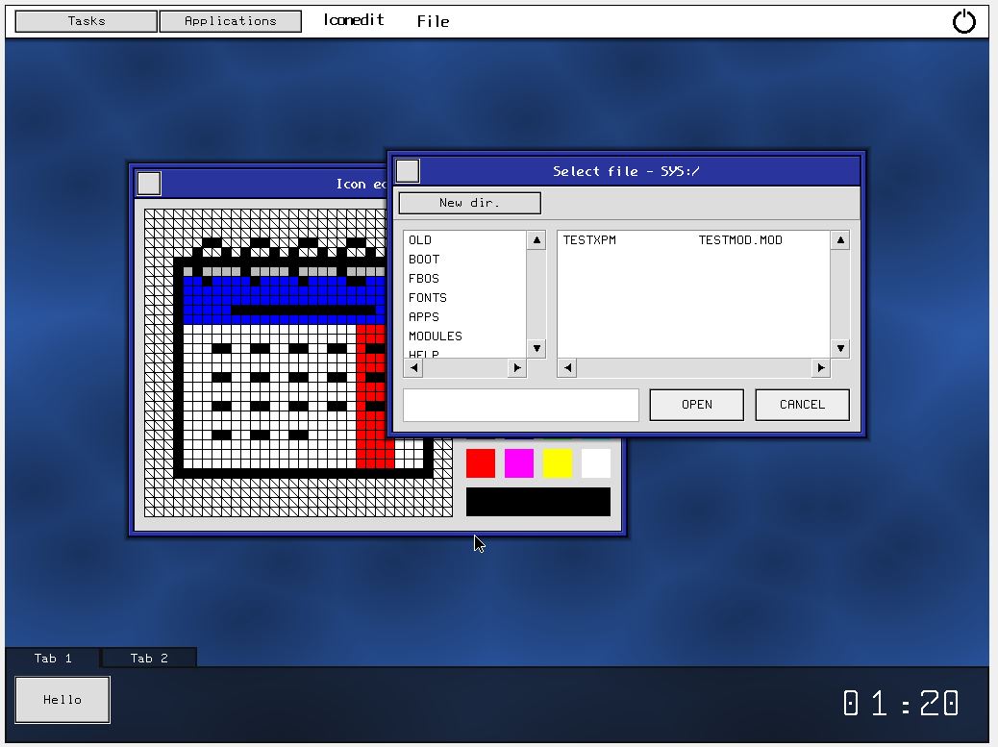Pick the yellow color swatch
Screen dimensions: 998x747
558,462
